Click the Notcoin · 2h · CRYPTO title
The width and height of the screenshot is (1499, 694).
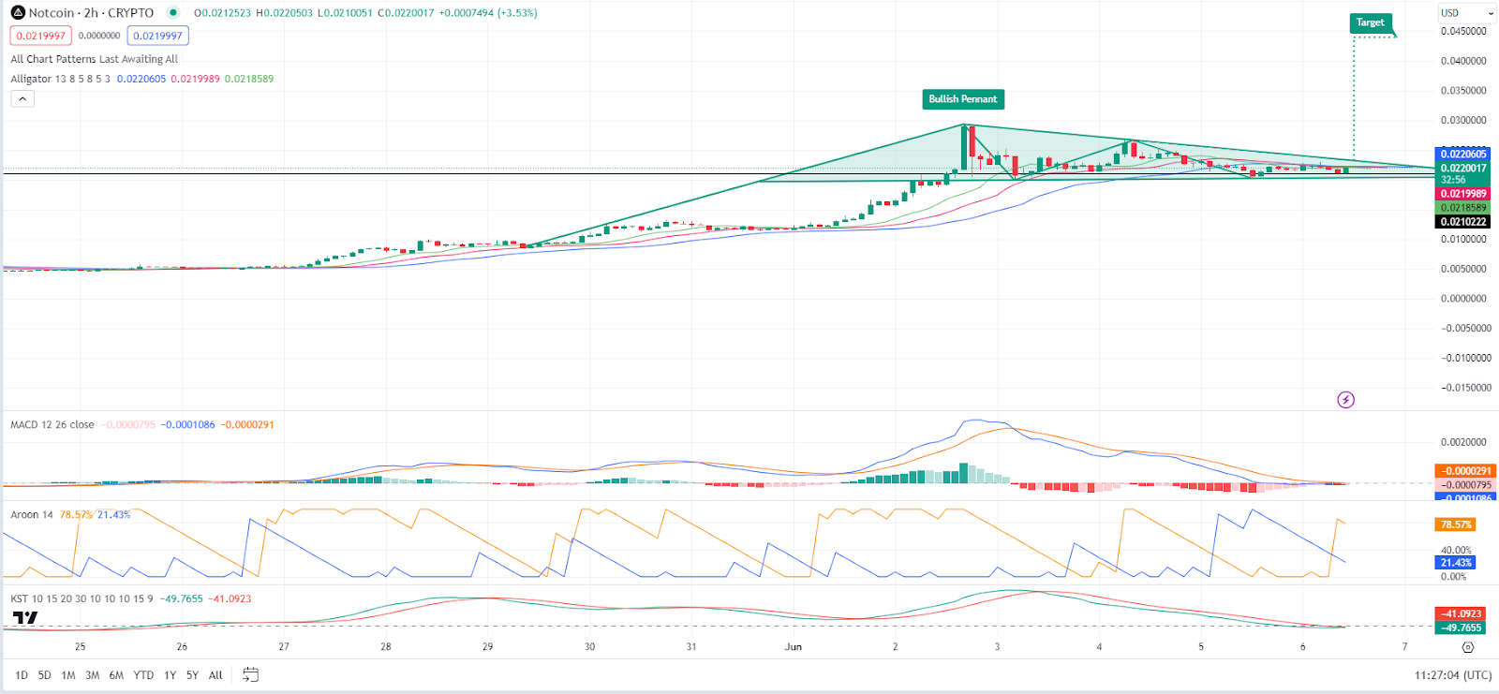91,13
